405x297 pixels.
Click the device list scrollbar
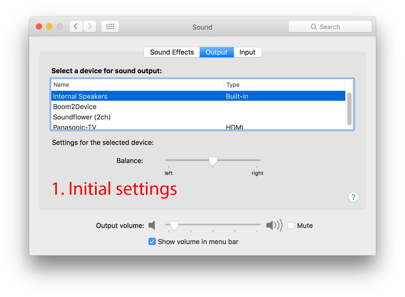tap(349, 109)
